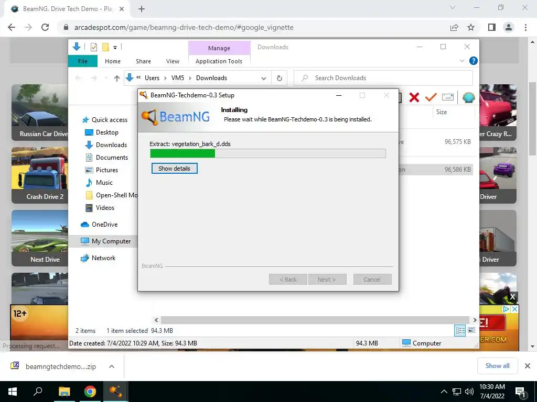
Task: Close the BeamNG Drive Tech Demo tab
Action: pos(122,9)
